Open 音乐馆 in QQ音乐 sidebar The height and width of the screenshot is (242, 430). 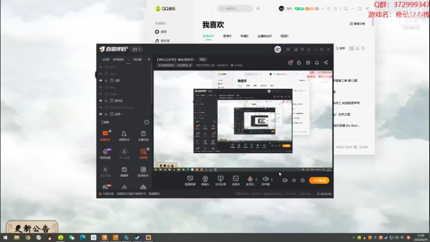point(162,41)
